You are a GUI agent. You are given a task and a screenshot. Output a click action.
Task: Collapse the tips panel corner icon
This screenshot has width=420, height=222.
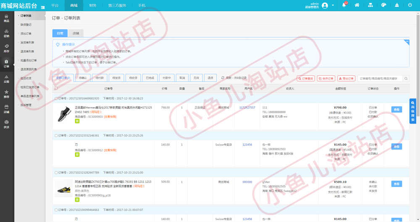407,42
